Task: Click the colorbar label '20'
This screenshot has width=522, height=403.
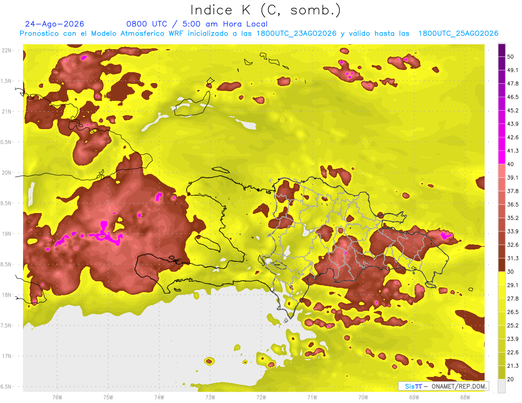Action: (511, 379)
